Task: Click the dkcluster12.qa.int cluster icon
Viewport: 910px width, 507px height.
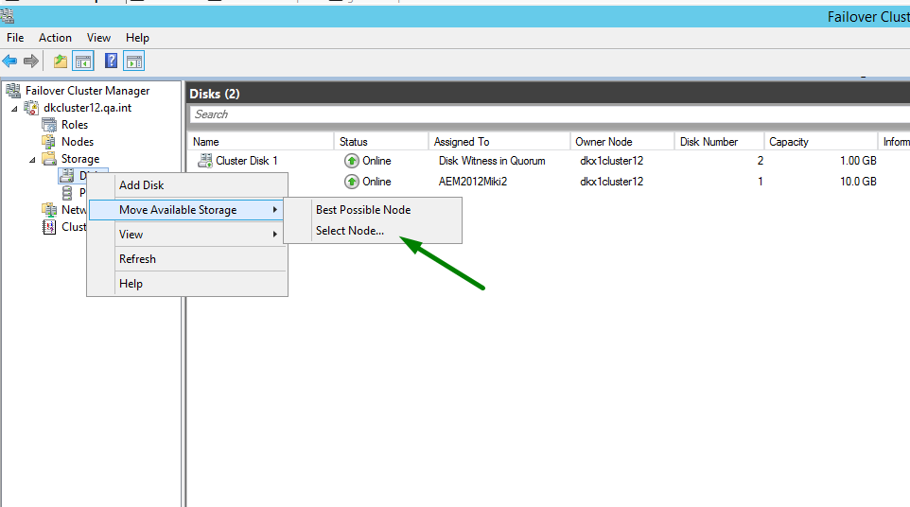Action: 31,108
